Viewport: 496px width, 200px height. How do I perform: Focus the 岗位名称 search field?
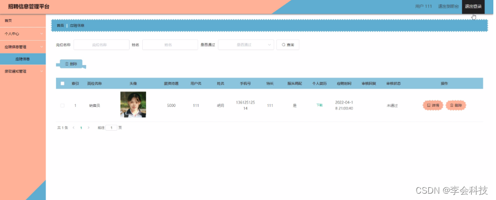tap(101, 45)
